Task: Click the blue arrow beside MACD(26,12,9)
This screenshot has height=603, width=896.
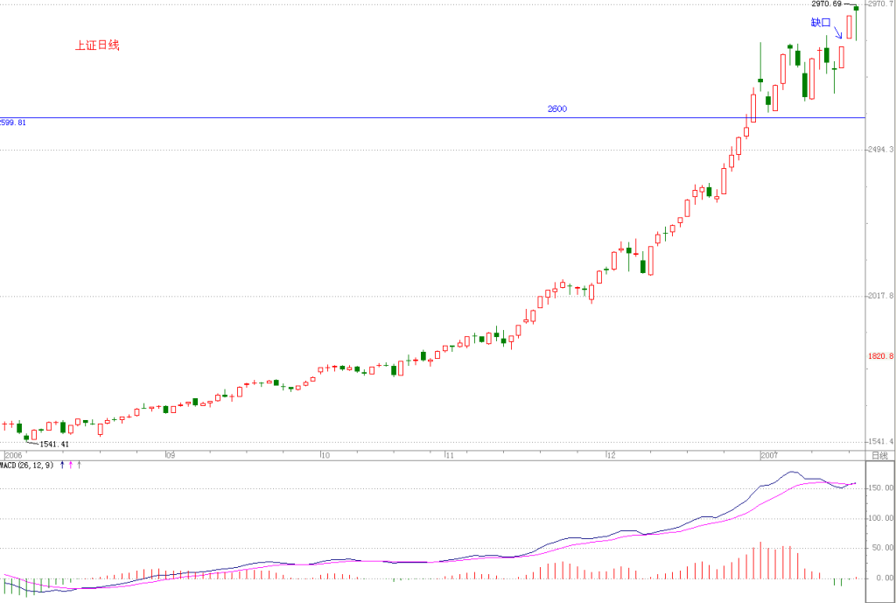Action: [x=62, y=466]
